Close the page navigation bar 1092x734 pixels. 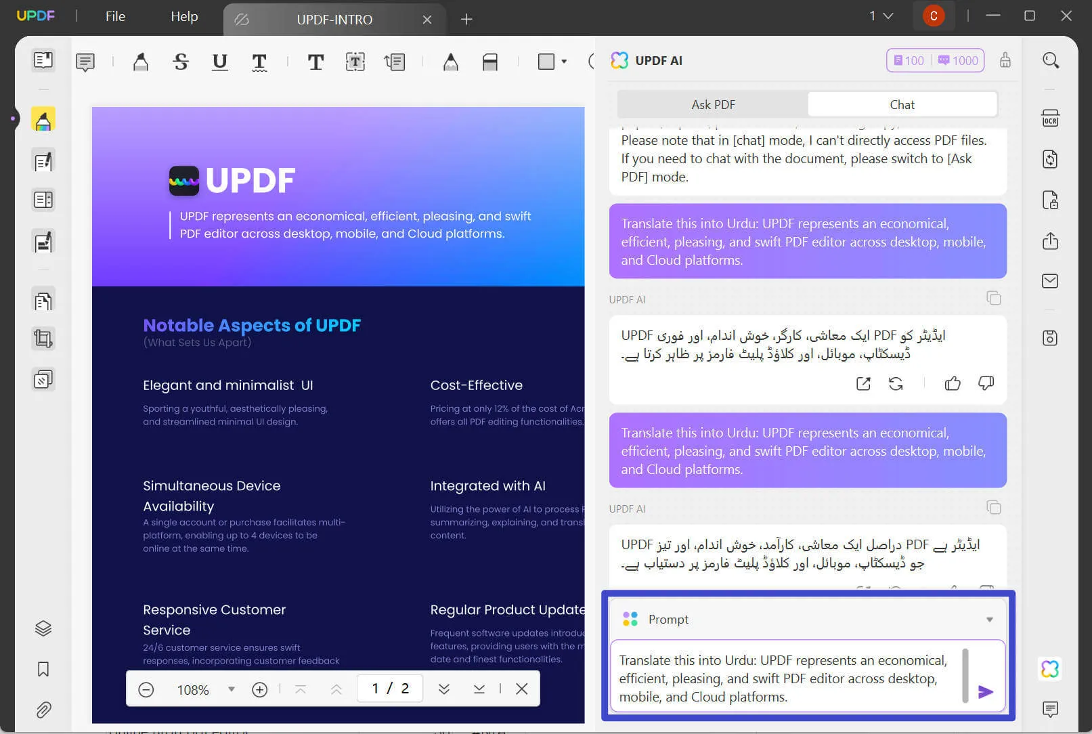[x=522, y=689]
